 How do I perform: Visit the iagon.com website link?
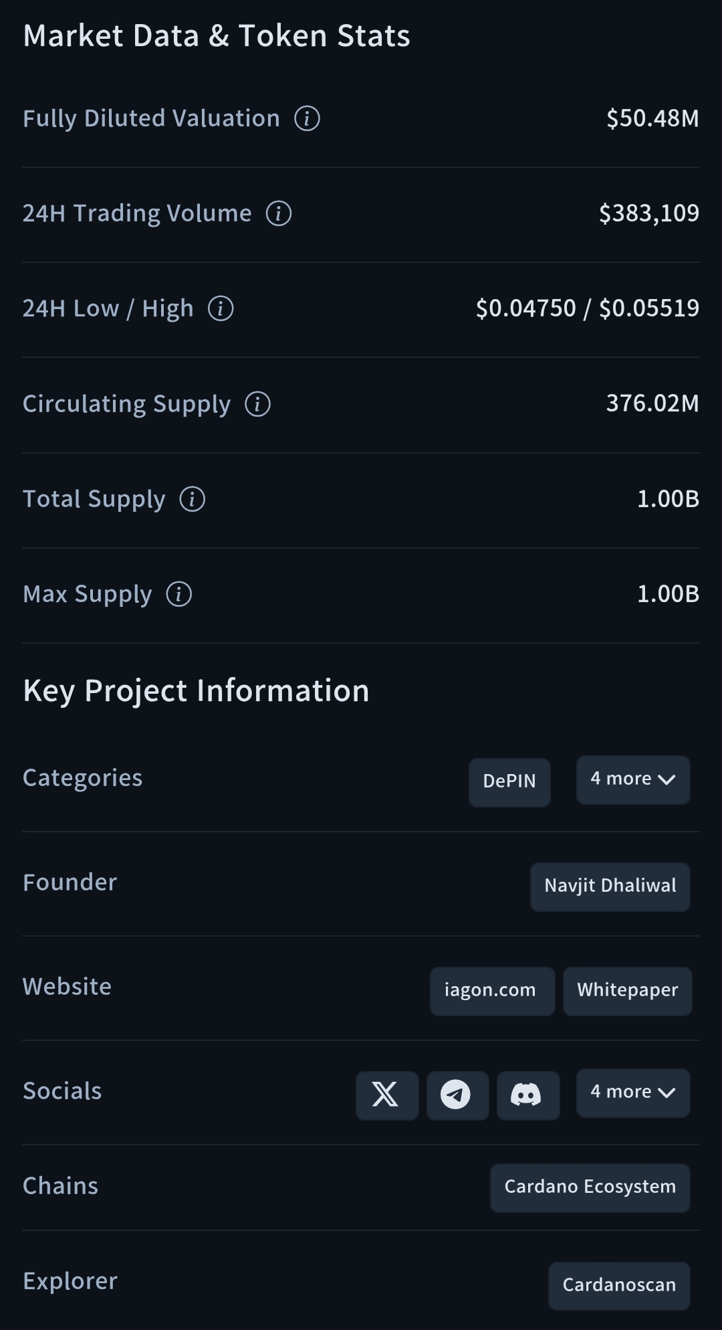click(491, 990)
